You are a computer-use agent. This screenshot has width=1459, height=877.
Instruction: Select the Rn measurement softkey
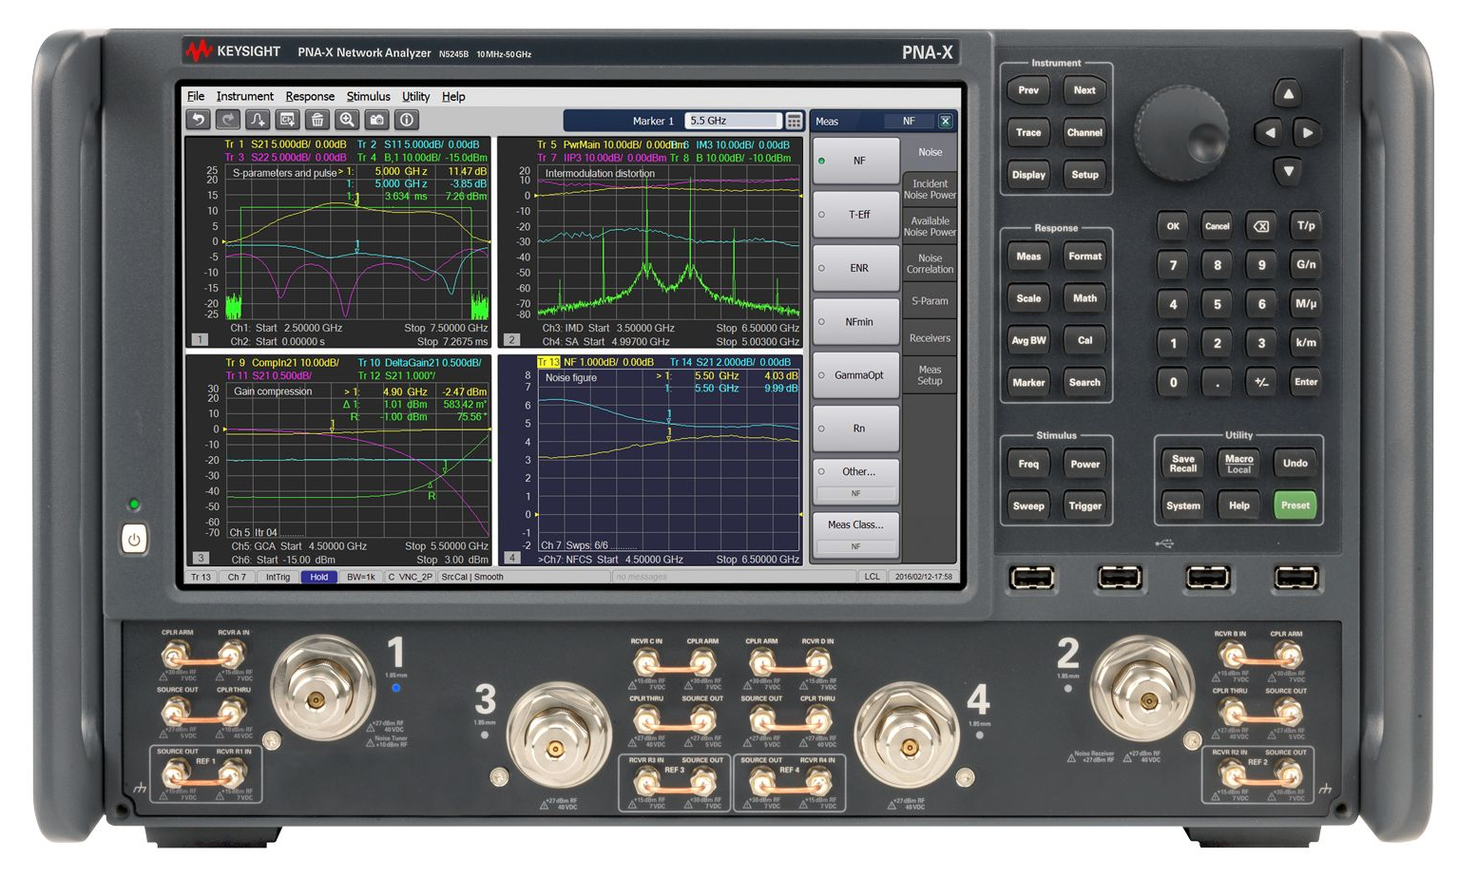pyautogui.click(x=855, y=429)
